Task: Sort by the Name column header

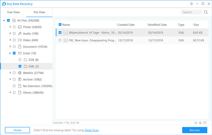Action: click(66, 25)
